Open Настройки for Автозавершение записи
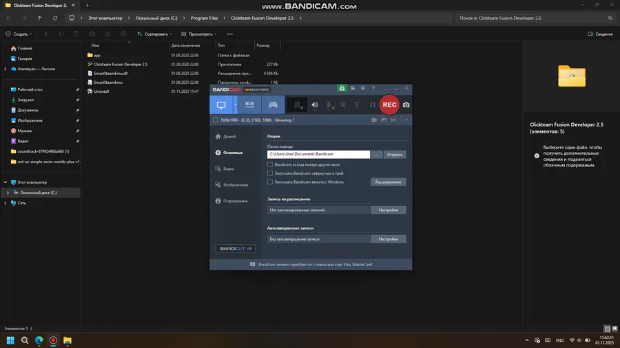620x348 pixels. coord(389,239)
